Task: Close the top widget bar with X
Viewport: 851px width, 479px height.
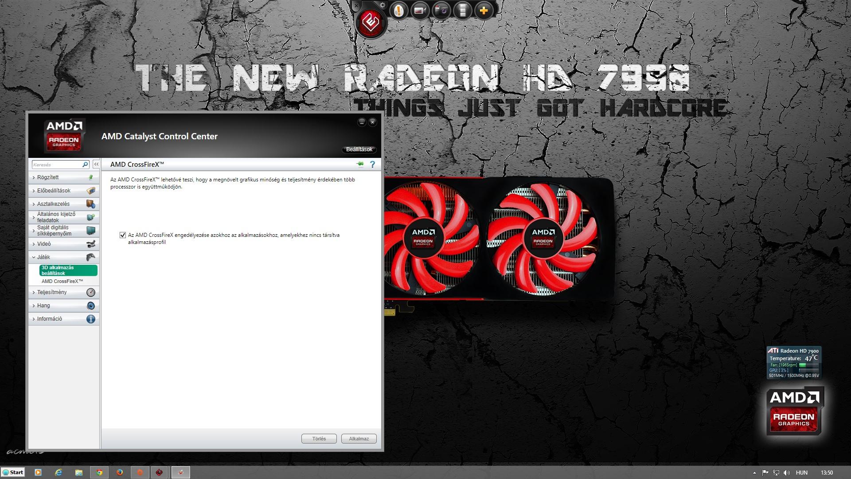Action: [356, 5]
